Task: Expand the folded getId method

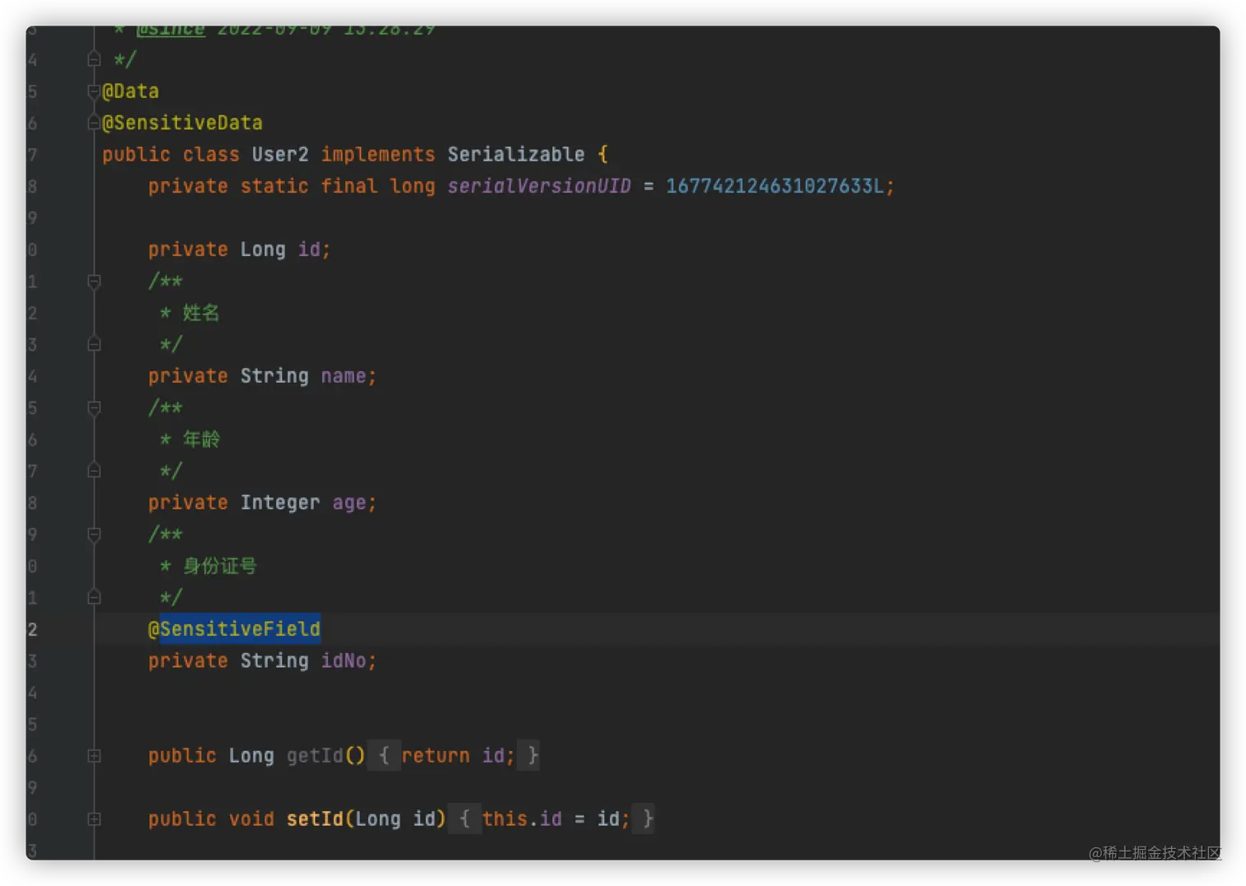Action: point(94,756)
